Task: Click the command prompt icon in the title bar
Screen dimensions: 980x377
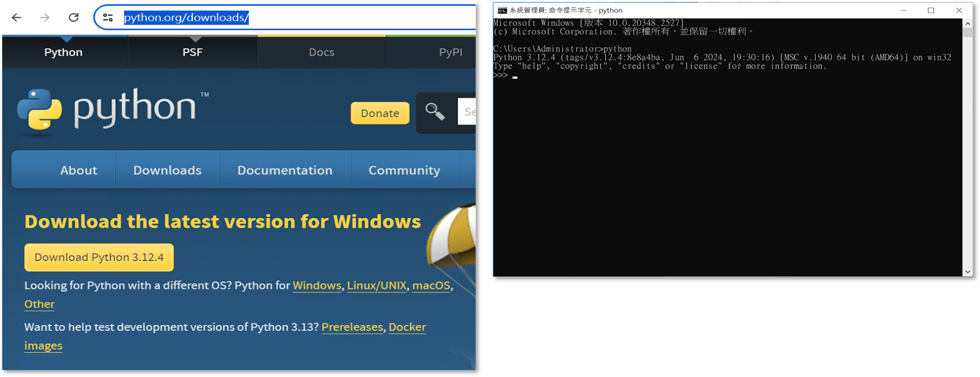Action: click(502, 10)
